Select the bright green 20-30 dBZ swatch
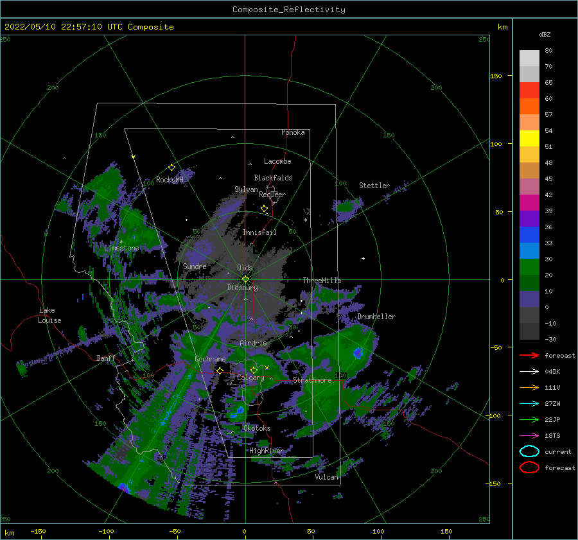Image resolution: width=578 pixels, height=540 pixels. click(x=529, y=266)
